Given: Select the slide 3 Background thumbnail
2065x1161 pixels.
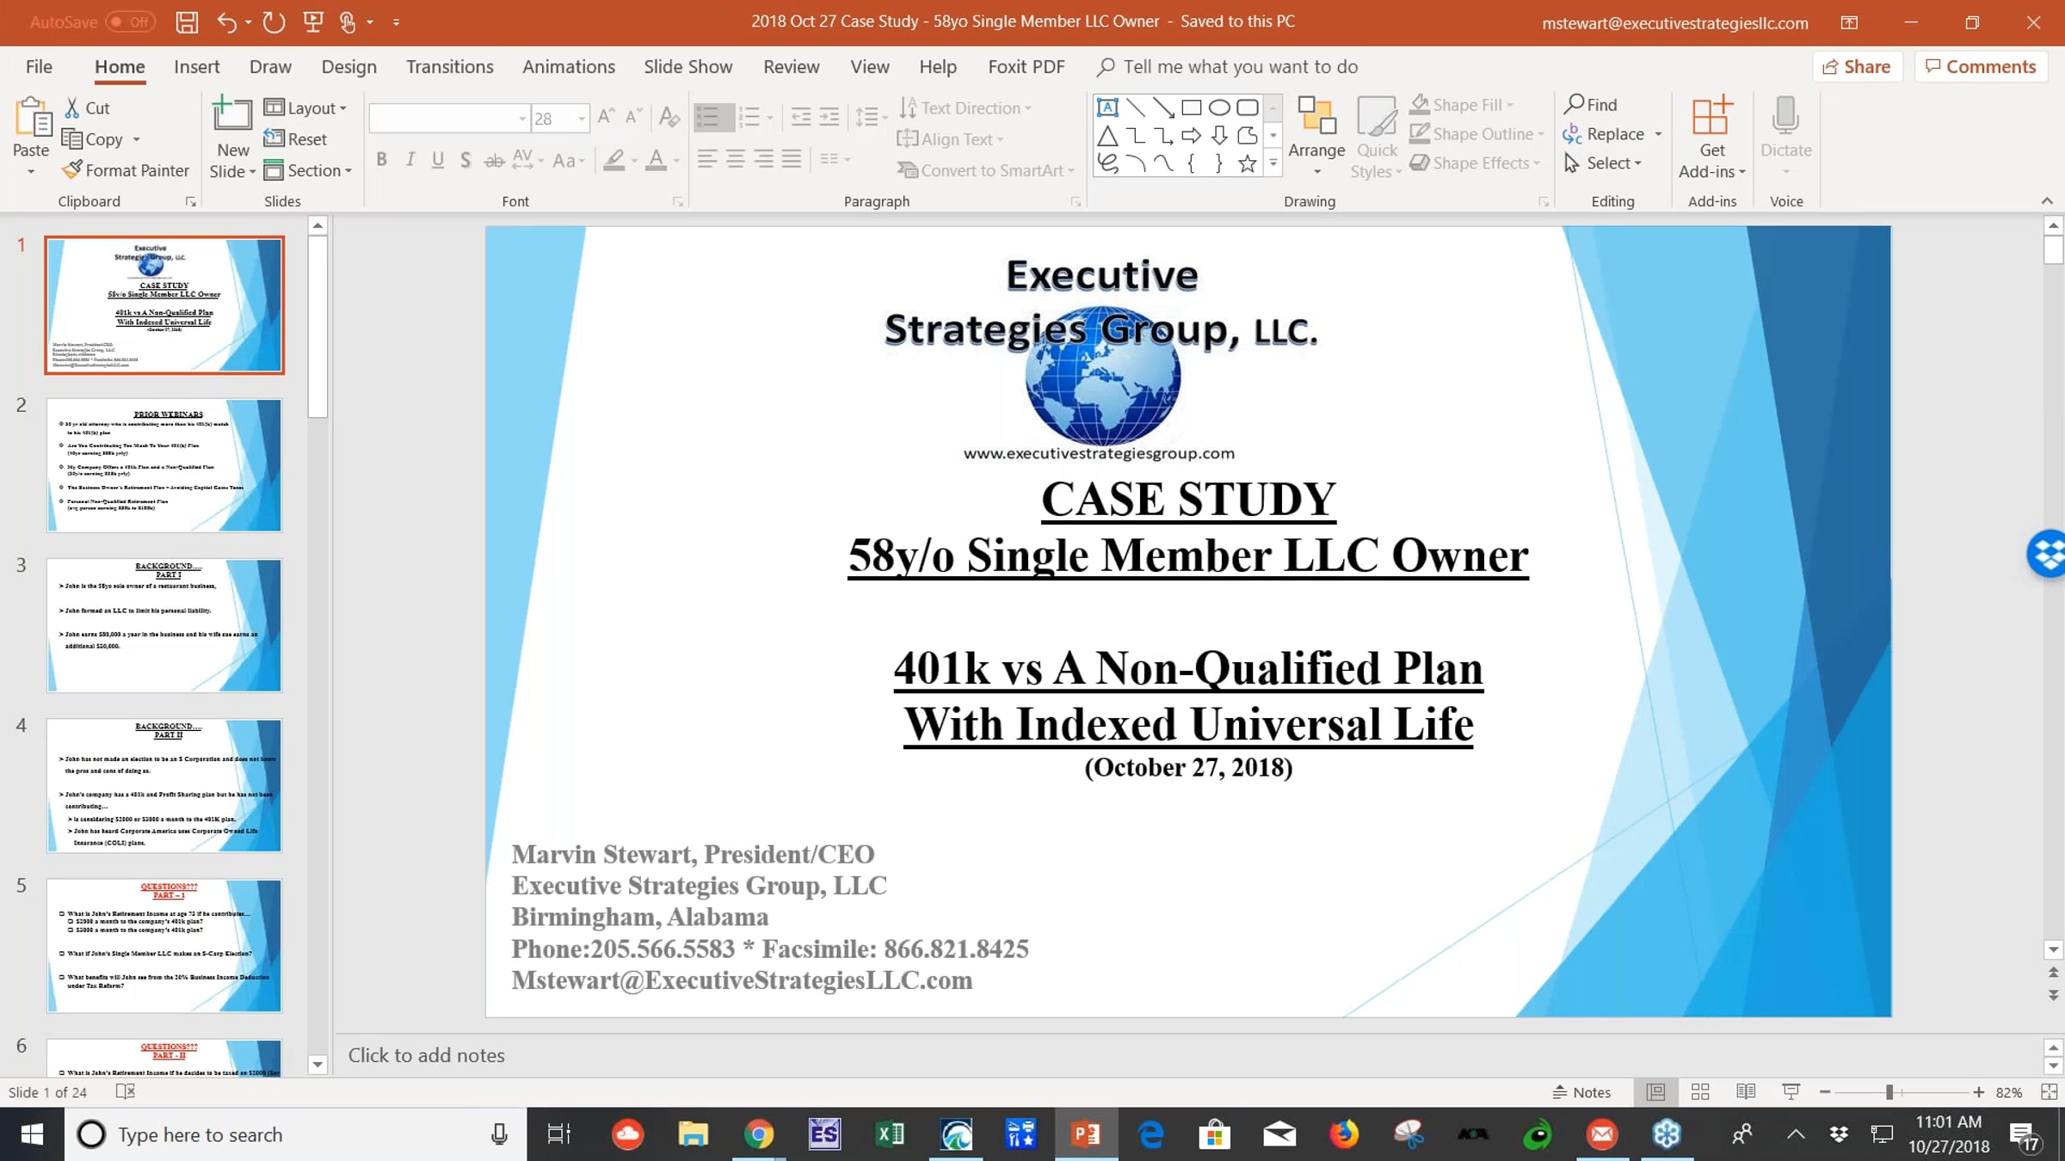Looking at the screenshot, I should [163, 625].
